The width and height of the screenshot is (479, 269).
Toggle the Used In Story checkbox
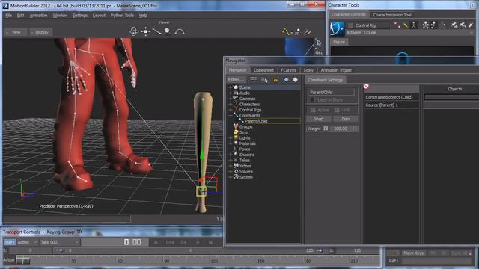pos(313,99)
